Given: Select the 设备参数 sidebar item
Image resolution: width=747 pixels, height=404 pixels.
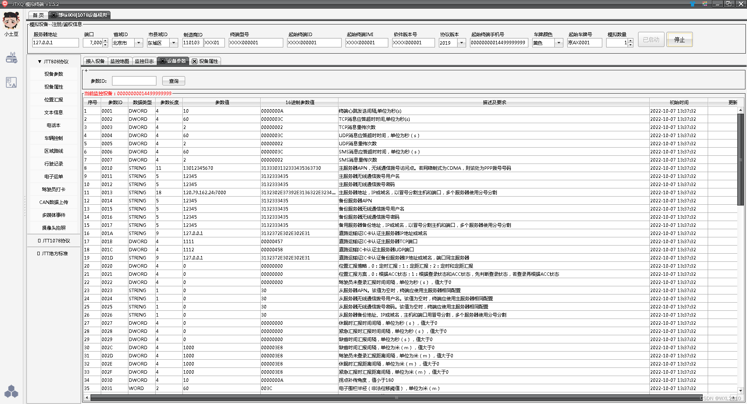Looking at the screenshot, I should [53, 74].
